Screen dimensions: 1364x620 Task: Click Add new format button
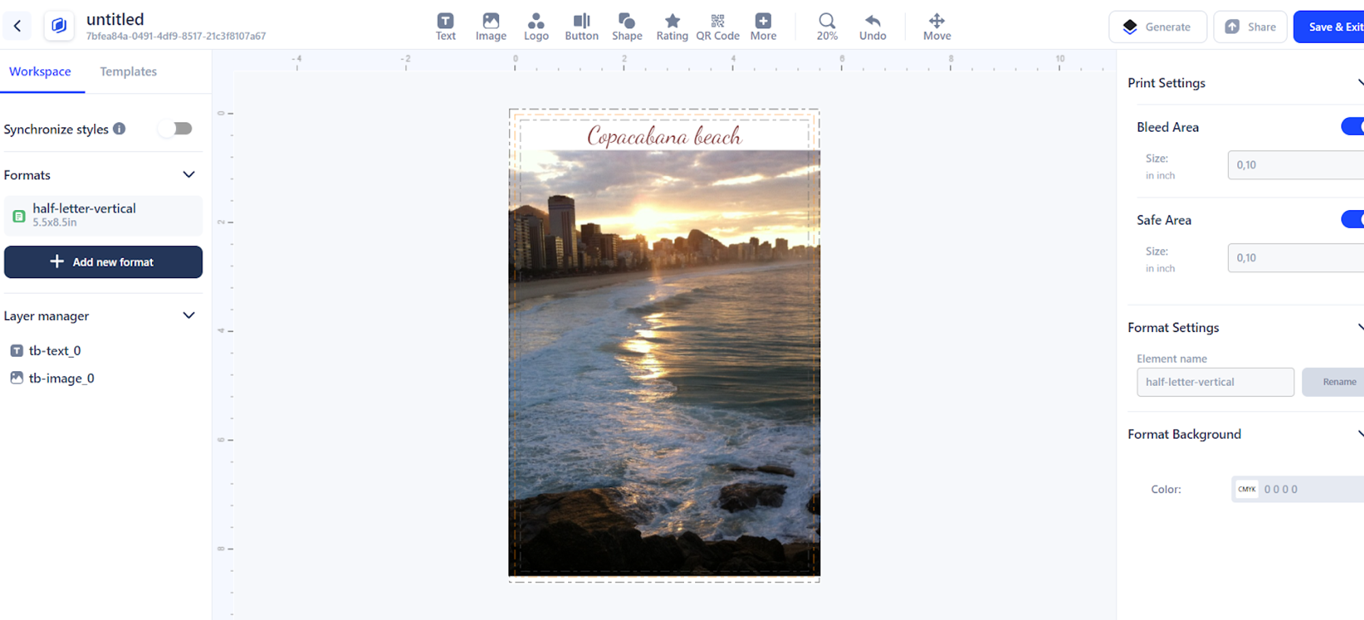click(103, 262)
